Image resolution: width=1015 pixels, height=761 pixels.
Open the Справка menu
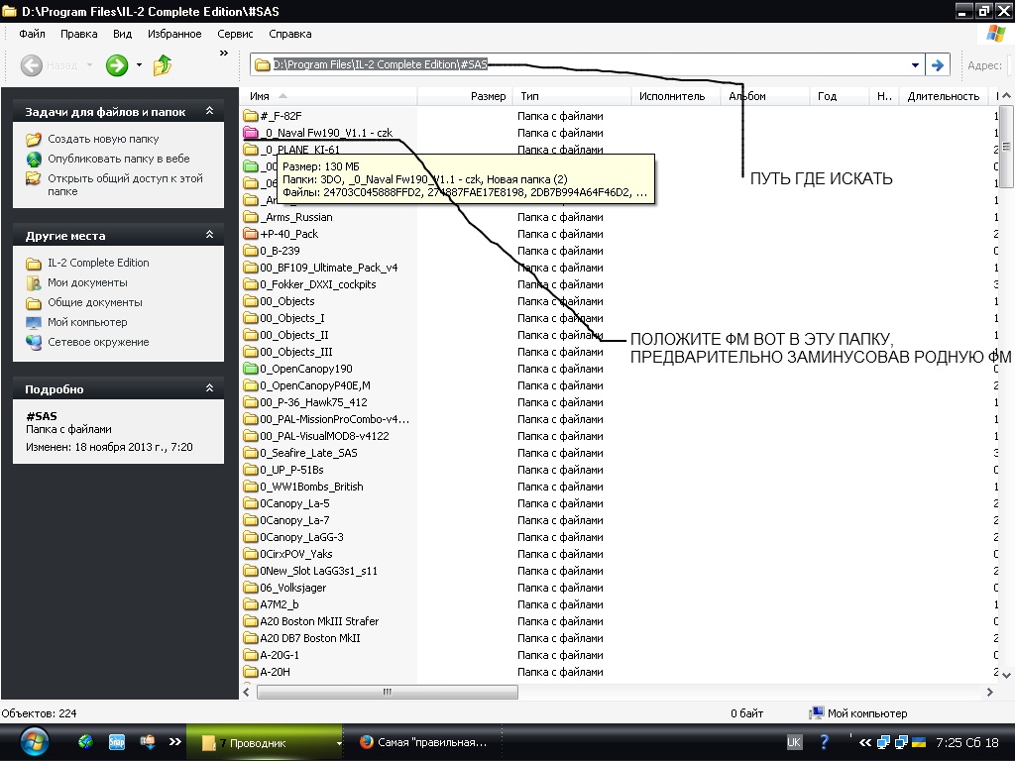[290, 34]
